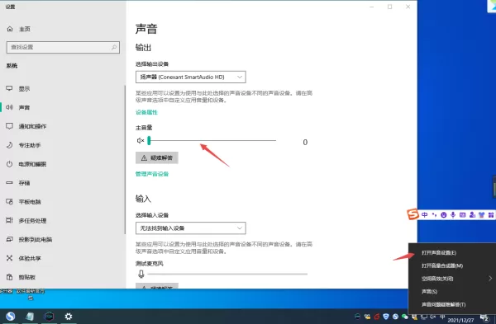Click the WeChat icon in system tray
The height and width of the screenshot is (324, 496).
(404, 317)
